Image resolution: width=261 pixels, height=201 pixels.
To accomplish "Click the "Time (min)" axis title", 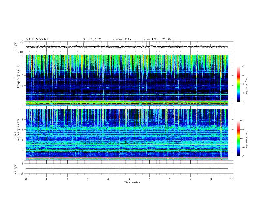I will click(132, 182).
